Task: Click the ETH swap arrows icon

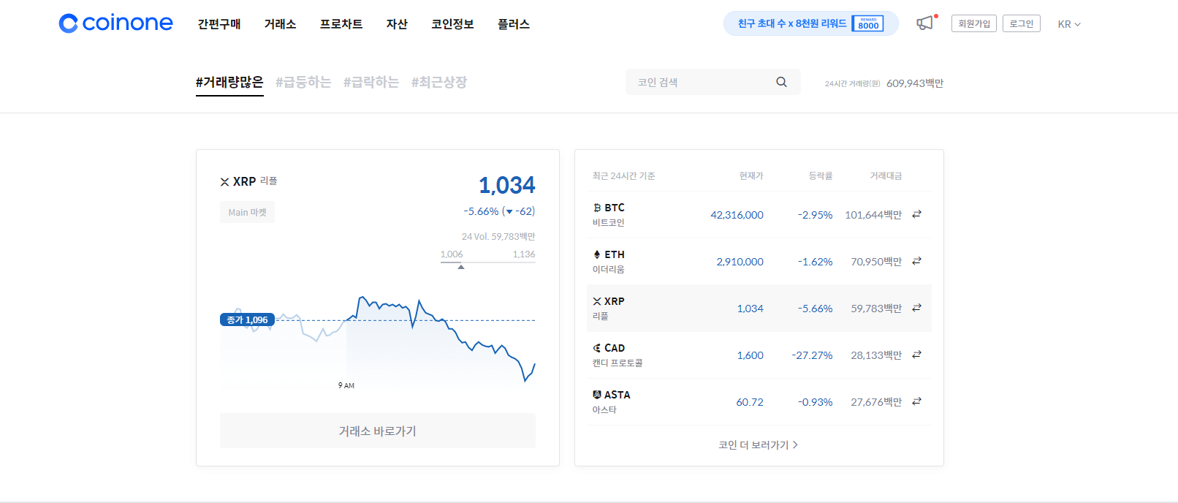Action: [x=916, y=261]
